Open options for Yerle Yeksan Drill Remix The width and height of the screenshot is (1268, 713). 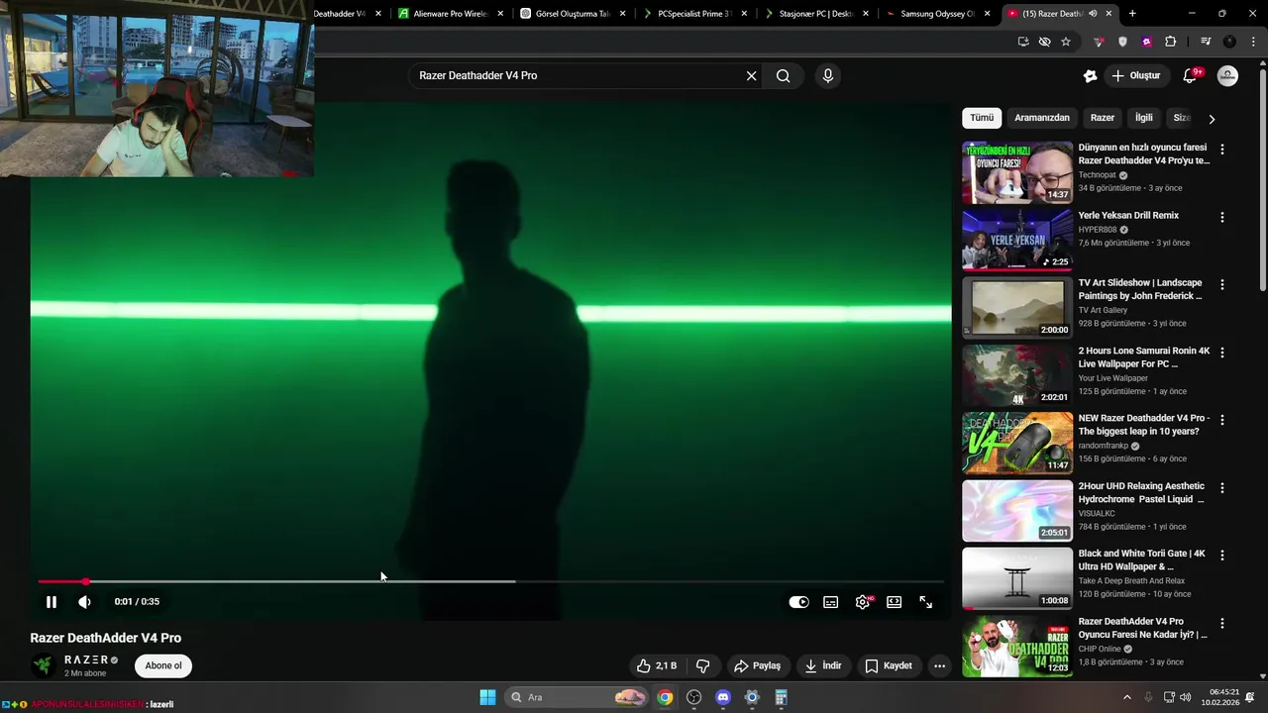pos(1221,217)
